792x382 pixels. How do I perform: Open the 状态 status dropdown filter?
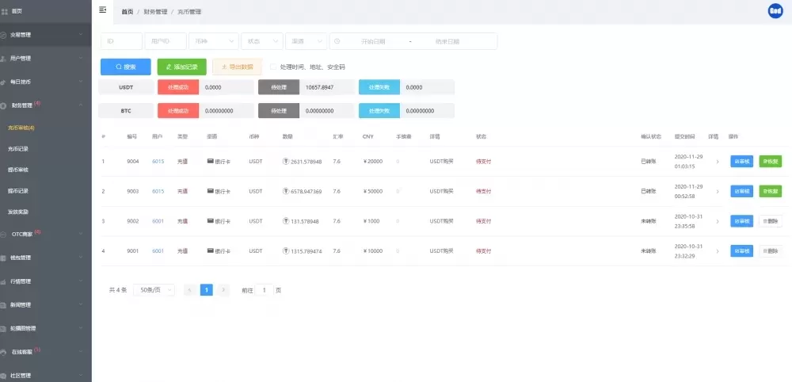263,41
